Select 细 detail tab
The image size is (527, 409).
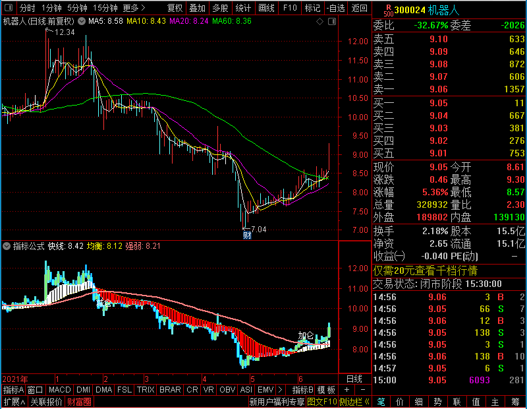[419, 402]
